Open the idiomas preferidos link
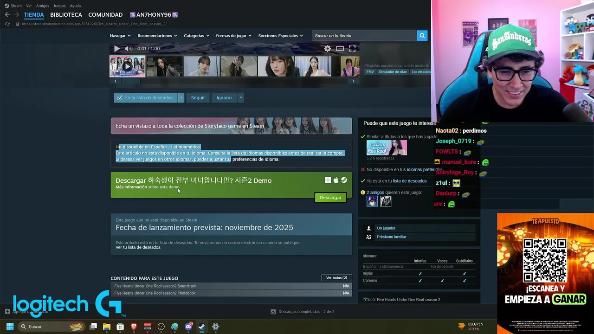Screen dimensions: 594x334 point(424,170)
